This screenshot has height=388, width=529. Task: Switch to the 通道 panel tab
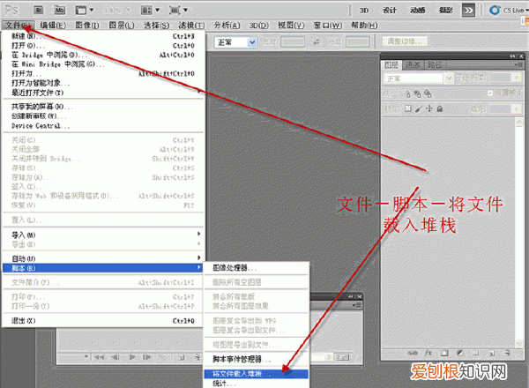[x=413, y=64]
